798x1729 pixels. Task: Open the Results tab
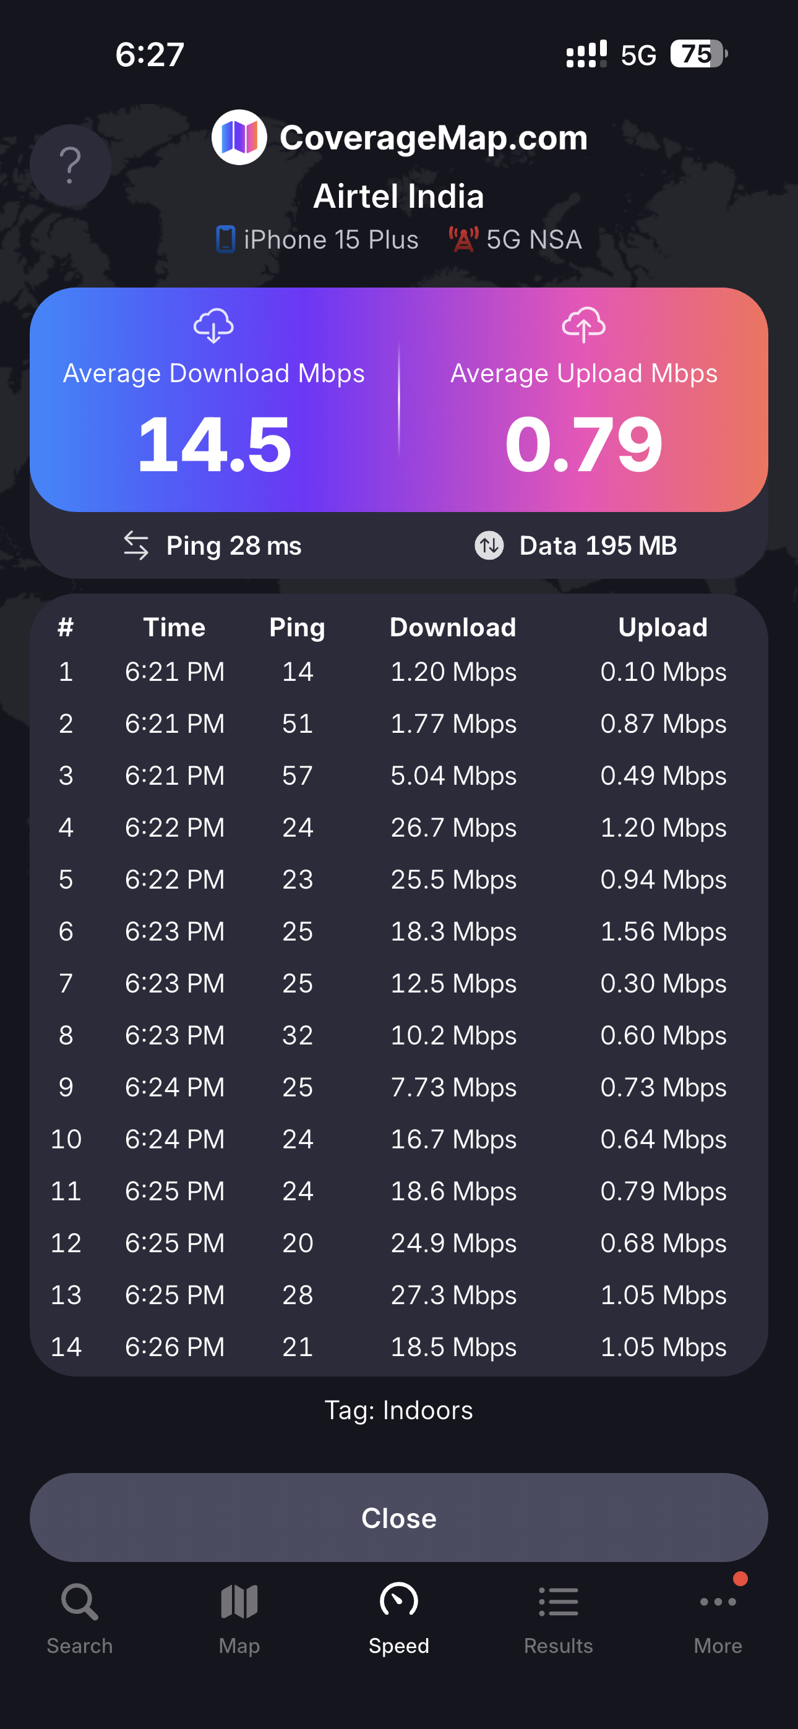pyautogui.click(x=558, y=1619)
